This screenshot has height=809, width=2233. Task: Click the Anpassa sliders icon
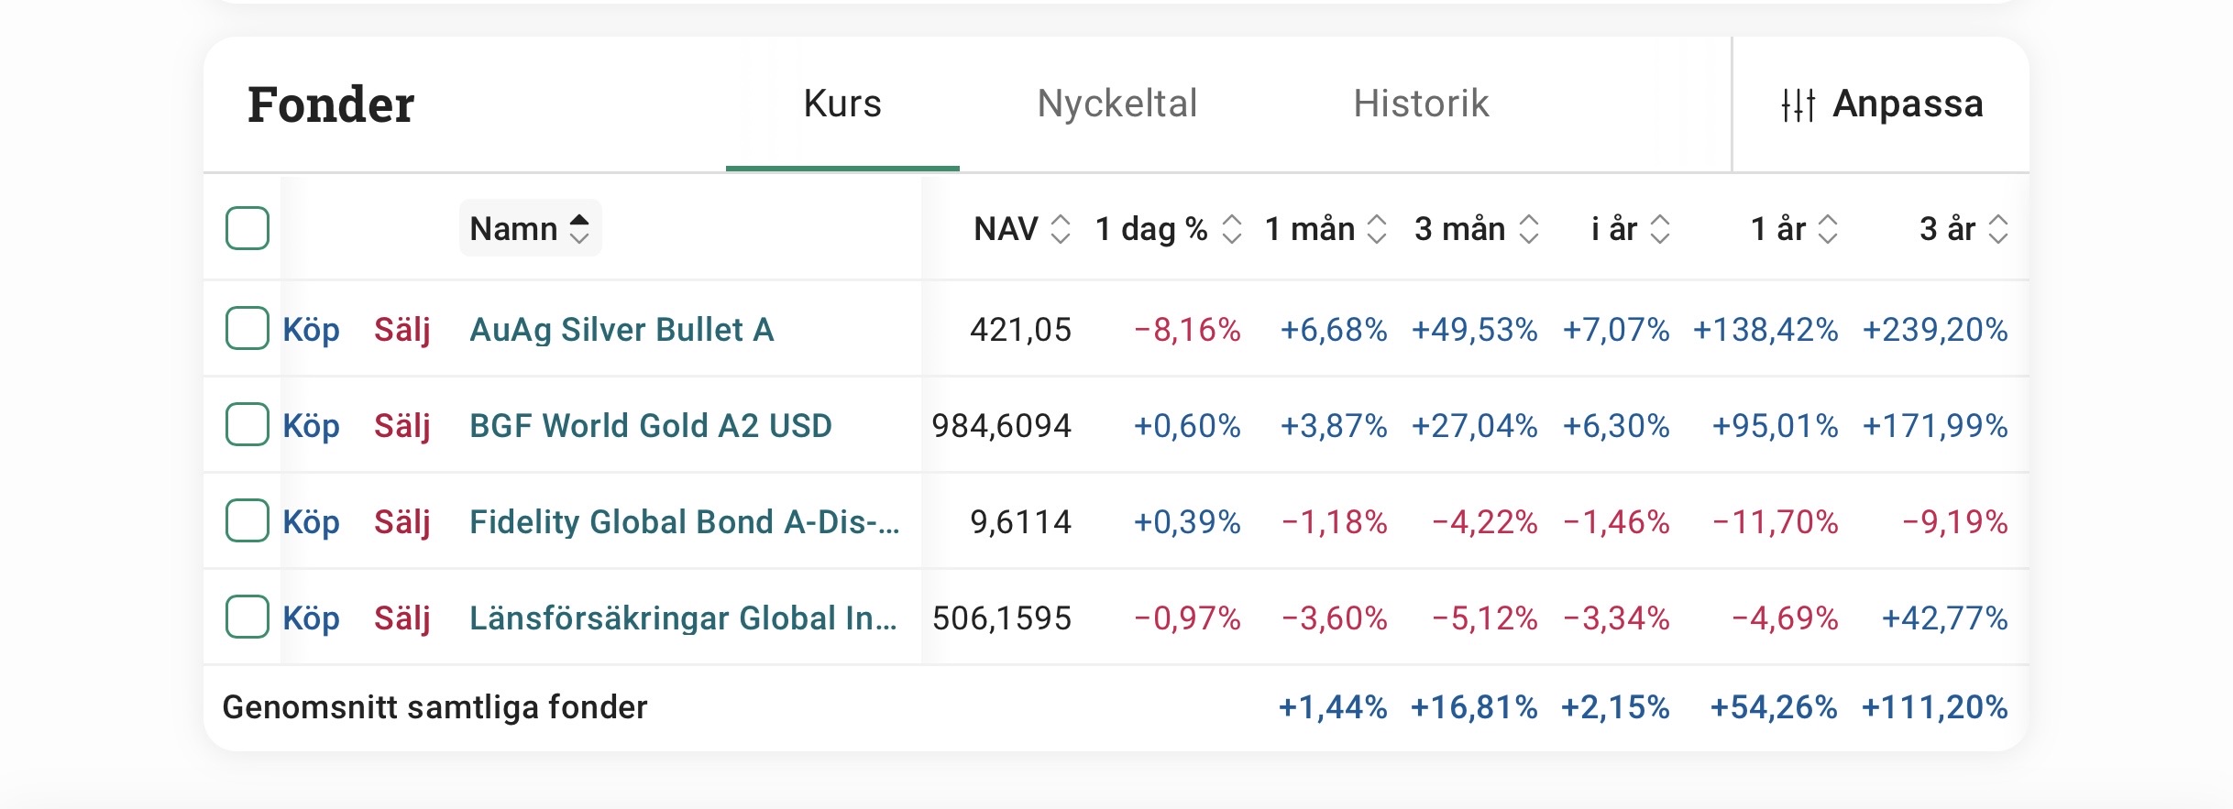point(1798,104)
